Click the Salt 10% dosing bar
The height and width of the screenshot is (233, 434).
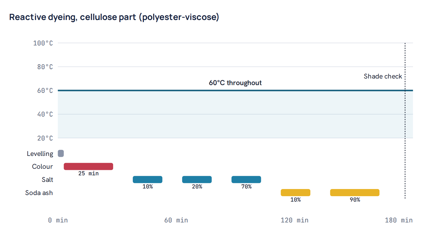(x=148, y=180)
